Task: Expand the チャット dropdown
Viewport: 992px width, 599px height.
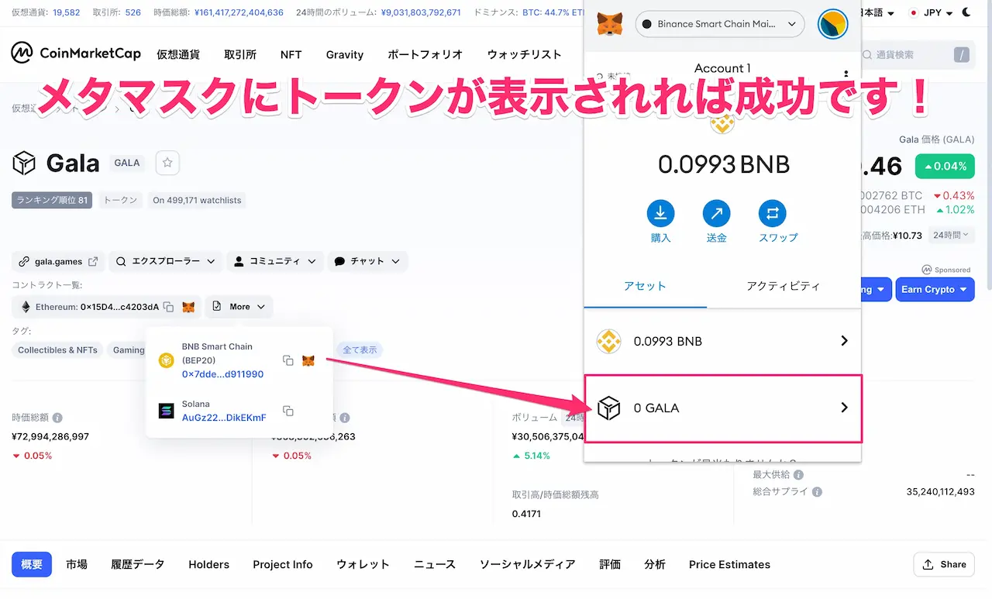Action: coord(367,261)
